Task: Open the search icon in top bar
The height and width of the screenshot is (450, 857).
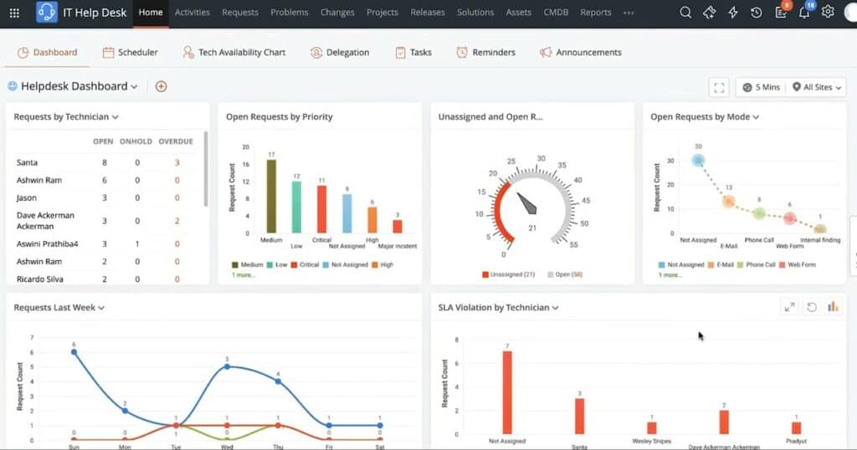Action: tap(685, 13)
